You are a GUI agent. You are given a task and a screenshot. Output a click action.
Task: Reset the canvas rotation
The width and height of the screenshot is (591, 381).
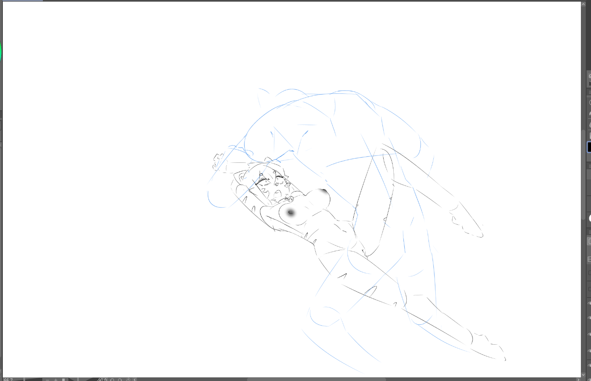coord(128,379)
